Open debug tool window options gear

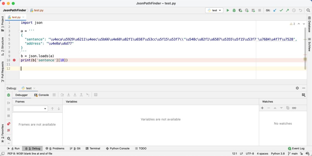pyautogui.click(x=297, y=88)
